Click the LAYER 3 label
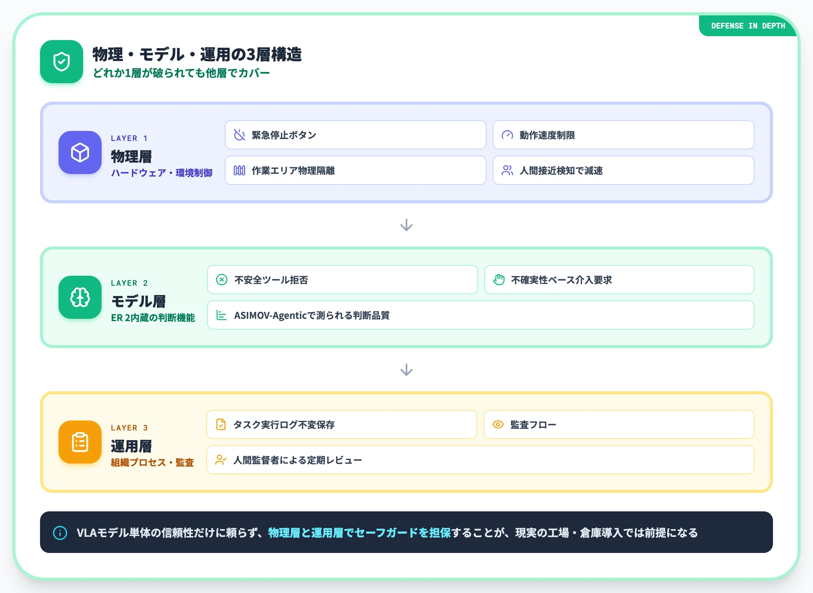This screenshot has width=813, height=593. click(129, 428)
